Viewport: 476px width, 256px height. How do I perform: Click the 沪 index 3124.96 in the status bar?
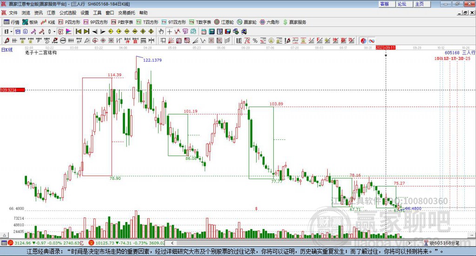(x=23, y=243)
